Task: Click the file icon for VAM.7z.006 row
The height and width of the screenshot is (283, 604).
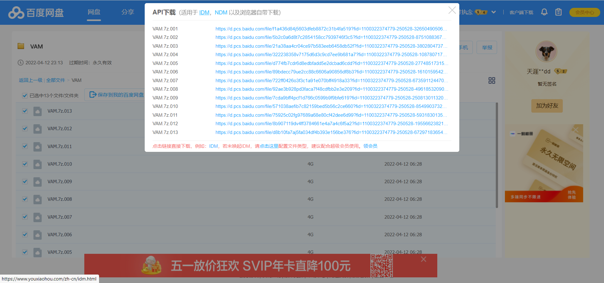Action: point(37,235)
